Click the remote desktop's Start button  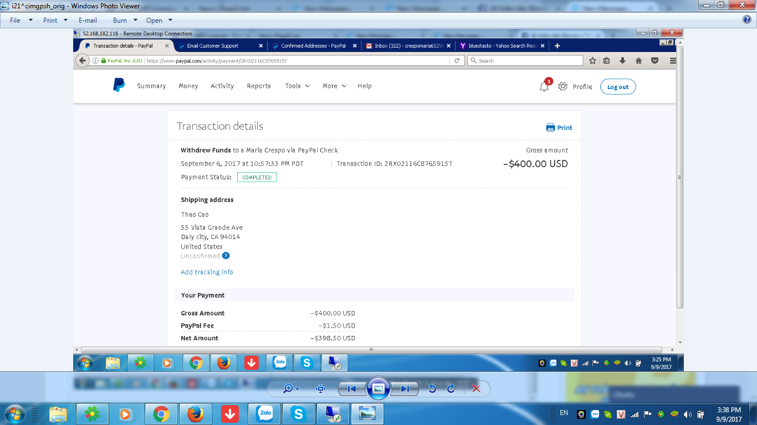(85, 363)
